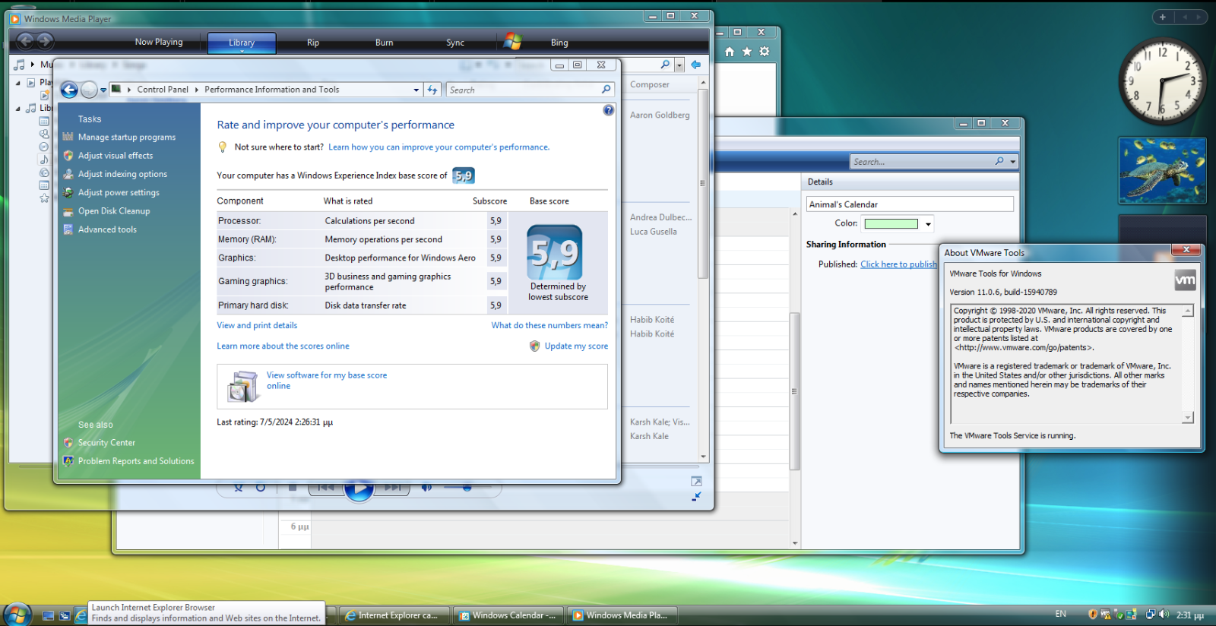Image resolution: width=1216 pixels, height=626 pixels.
Task: Open Windows Calendar taskbar button
Action: point(508,615)
